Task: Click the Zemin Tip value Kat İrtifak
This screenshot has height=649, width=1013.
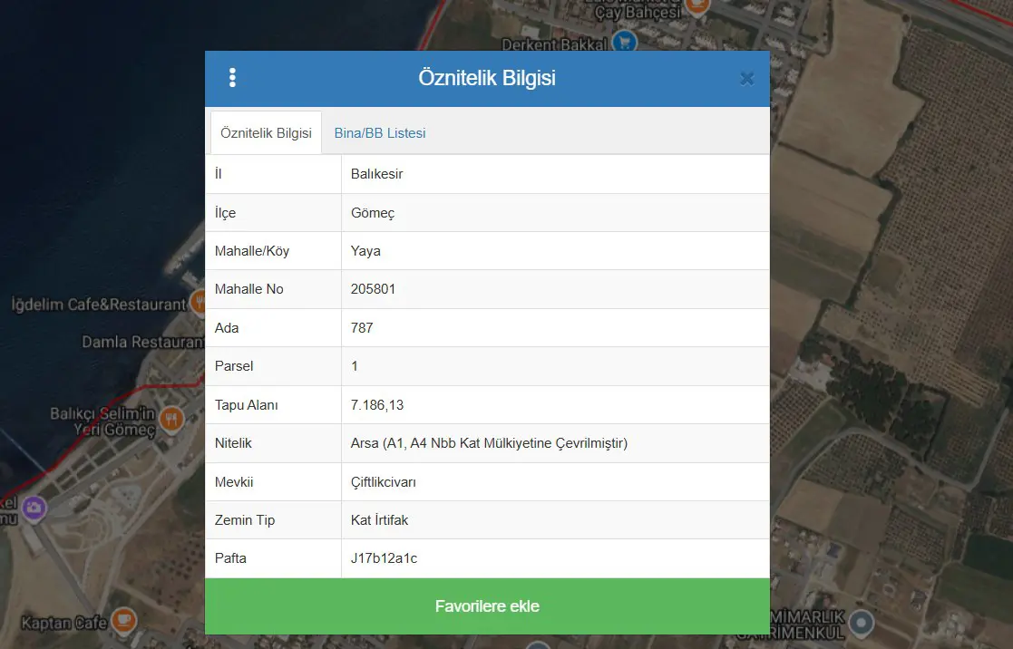Action: 379,520
